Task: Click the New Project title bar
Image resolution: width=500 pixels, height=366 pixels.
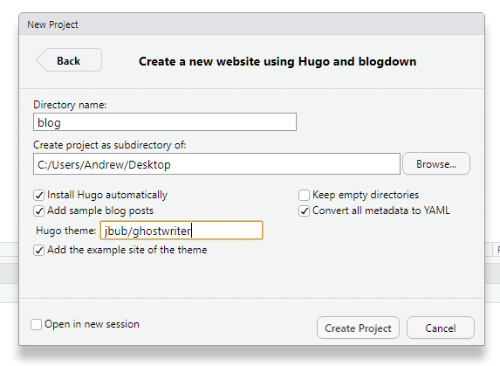Action: click(x=251, y=24)
